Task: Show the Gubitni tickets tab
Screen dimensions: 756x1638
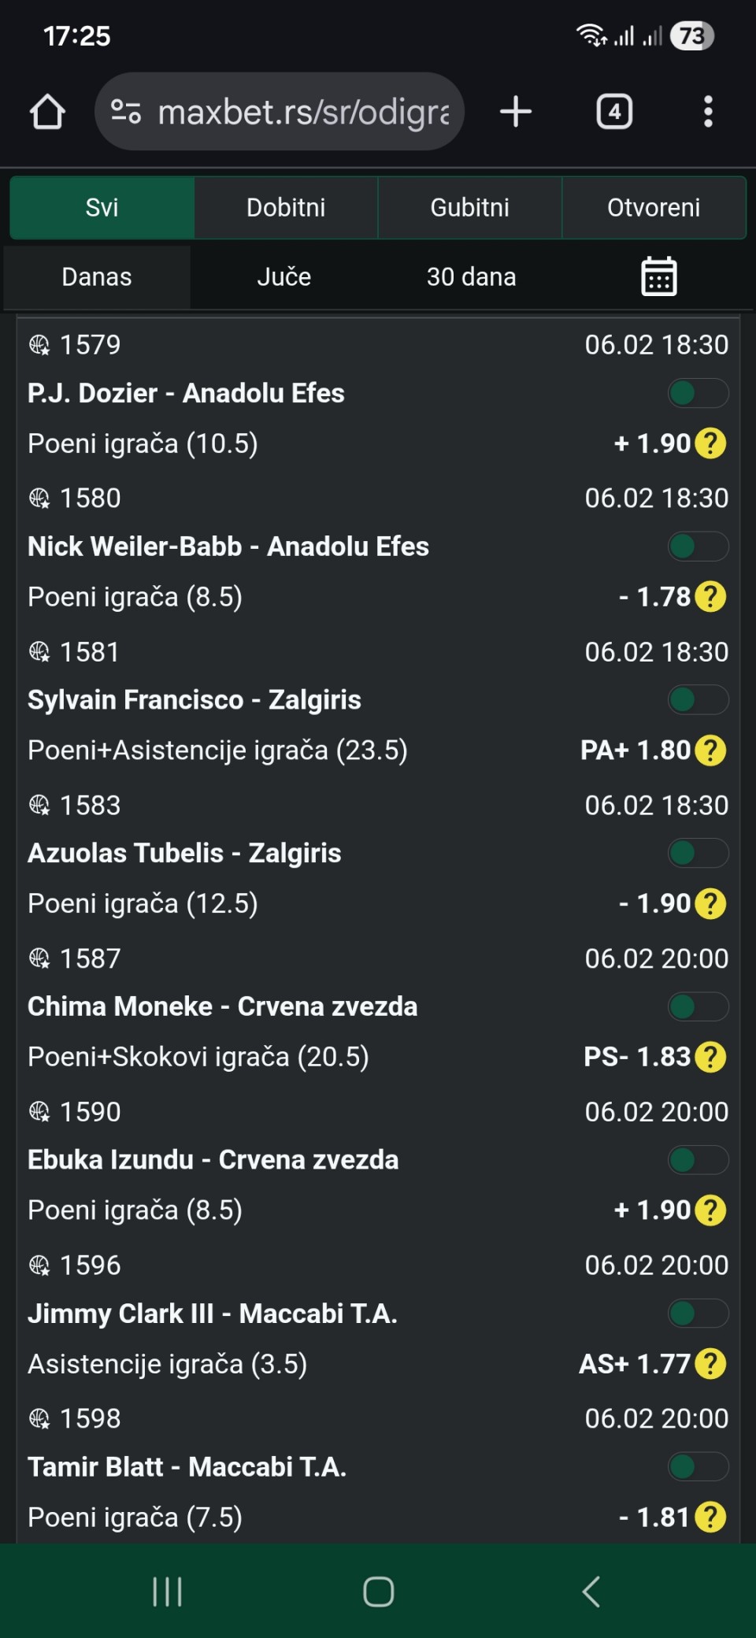Action: click(x=469, y=208)
